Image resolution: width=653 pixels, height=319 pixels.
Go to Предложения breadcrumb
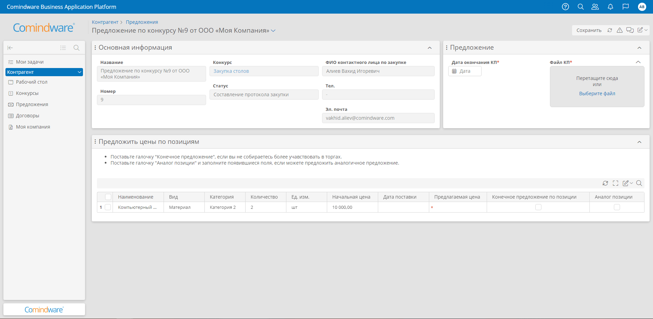(142, 22)
